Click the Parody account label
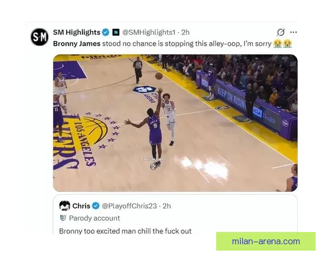 click(x=94, y=218)
